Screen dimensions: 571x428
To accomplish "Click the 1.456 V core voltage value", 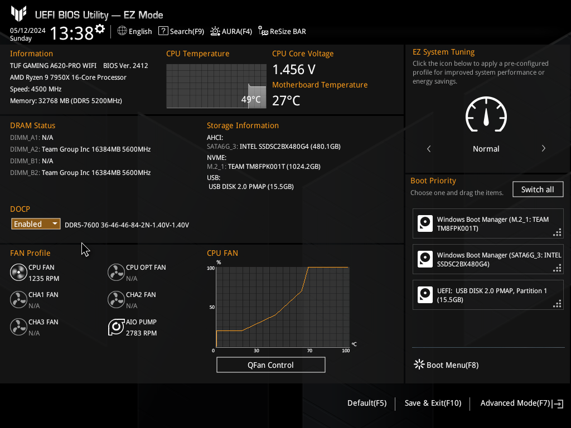I will (294, 70).
